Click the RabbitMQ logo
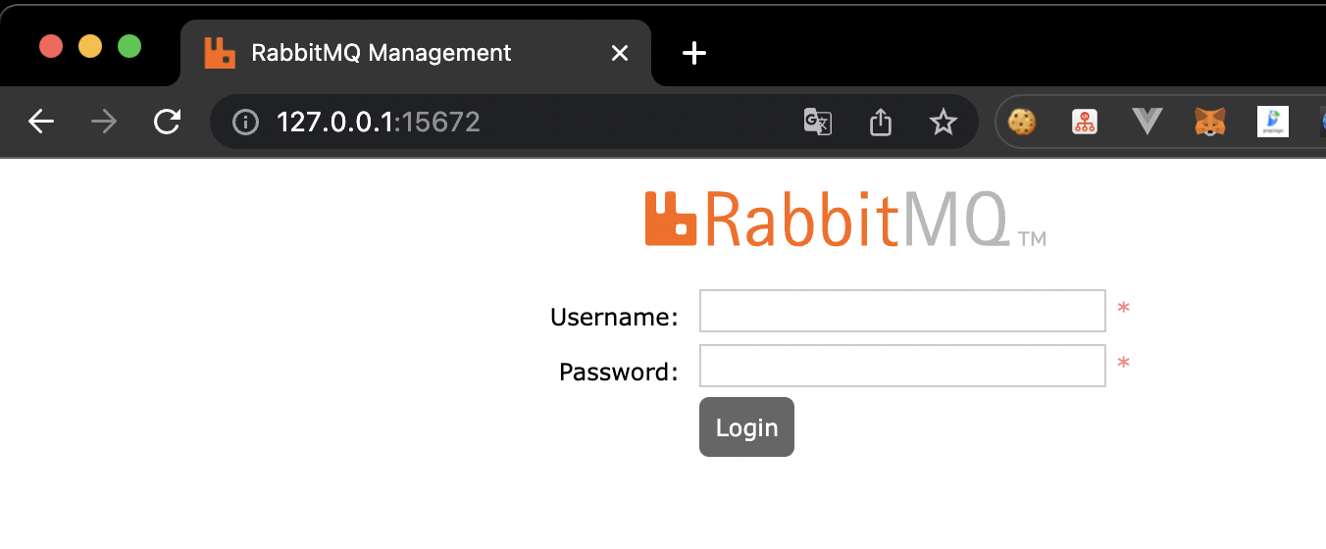Viewport: 1326px width, 549px height. point(844,219)
